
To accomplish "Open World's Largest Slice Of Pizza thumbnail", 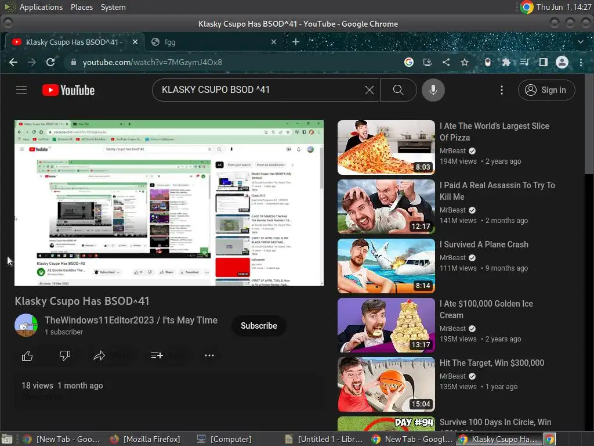I will coord(386,148).
